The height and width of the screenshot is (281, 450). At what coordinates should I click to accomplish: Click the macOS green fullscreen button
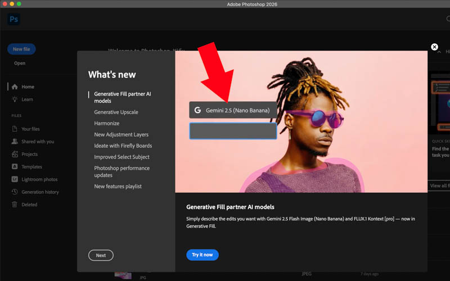[x=19, y=4]
